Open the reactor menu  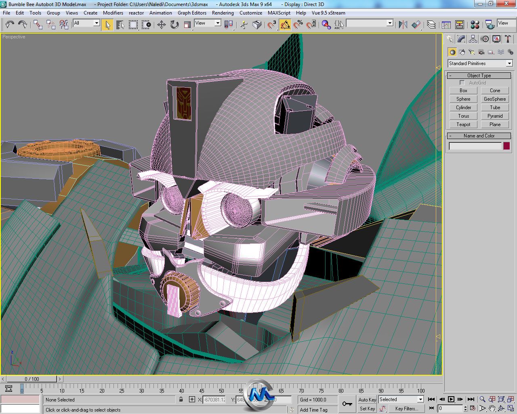[x=136, y=13]
